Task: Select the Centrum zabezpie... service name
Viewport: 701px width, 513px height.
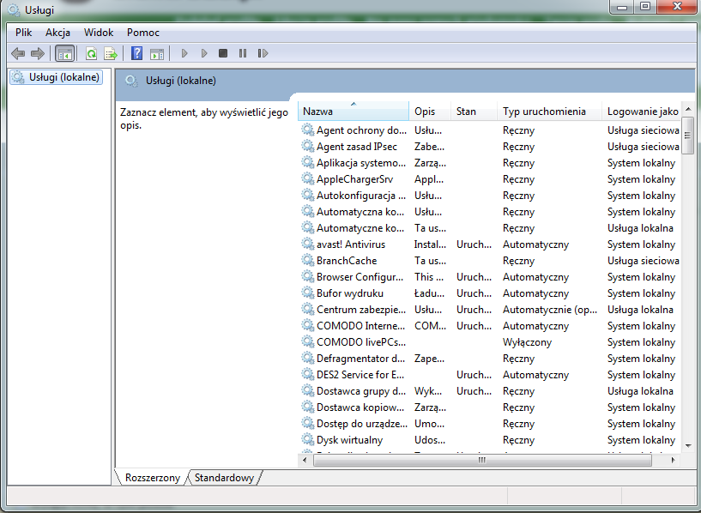Action: (361, 310)
